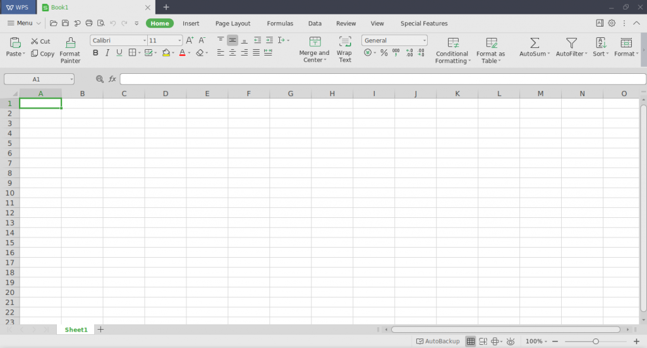647x348 pixels.
Task: Apply percent style to cell
Action: (384, 52)
